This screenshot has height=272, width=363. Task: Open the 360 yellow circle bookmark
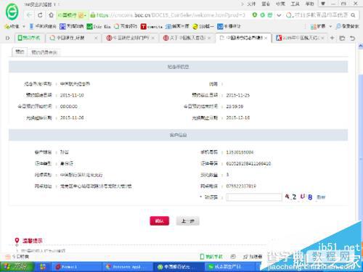pos(203,26)
